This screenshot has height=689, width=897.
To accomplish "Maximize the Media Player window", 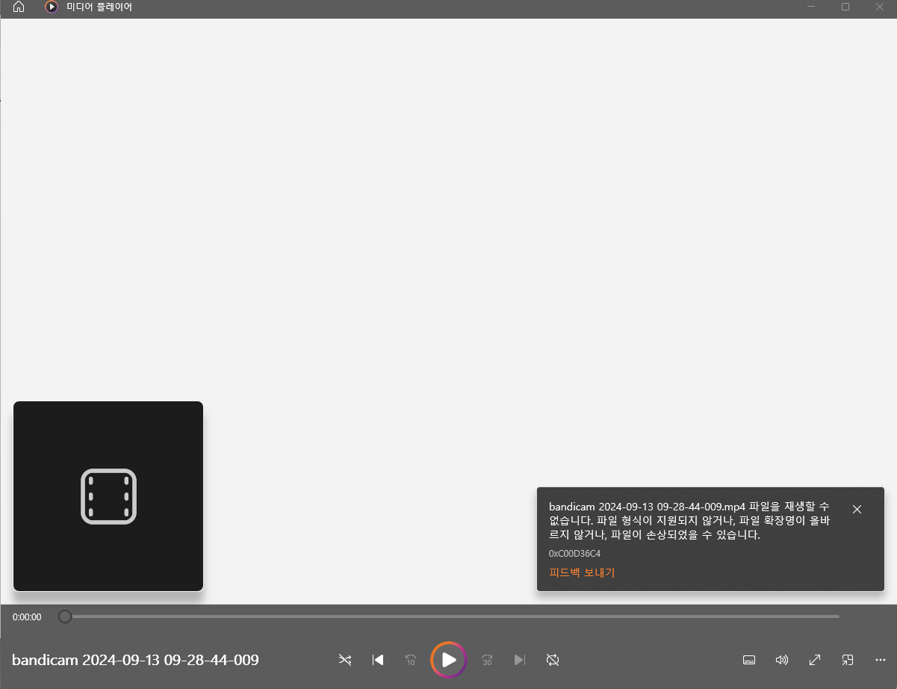I will click(845, 7).
